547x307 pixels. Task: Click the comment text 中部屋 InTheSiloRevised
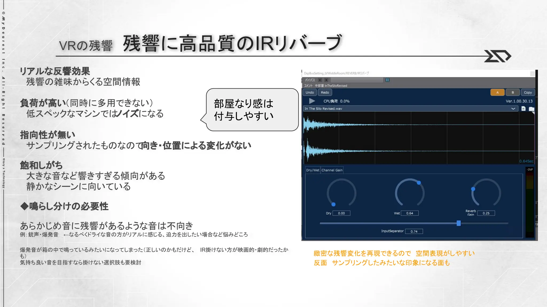[x=331, y=86]
